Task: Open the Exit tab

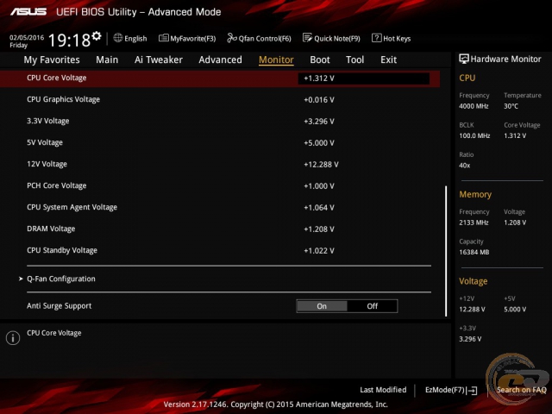Action: pos(389,60)
